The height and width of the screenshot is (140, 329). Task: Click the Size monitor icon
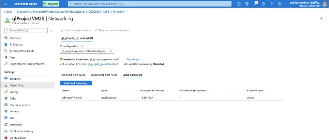(6, 118)
